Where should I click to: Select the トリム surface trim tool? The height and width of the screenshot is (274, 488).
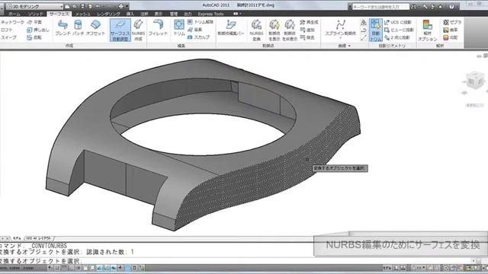[x=179, y=28]
